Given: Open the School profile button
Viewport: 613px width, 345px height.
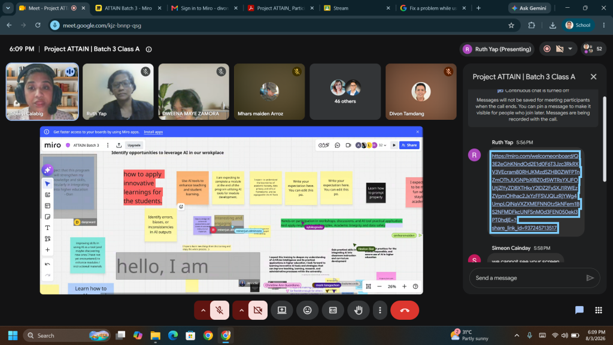Looking at the screenshot, I should pos(578,25).
